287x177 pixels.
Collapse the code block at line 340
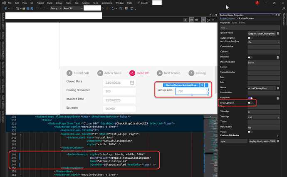pyautogui.click(x=20, y=134)
